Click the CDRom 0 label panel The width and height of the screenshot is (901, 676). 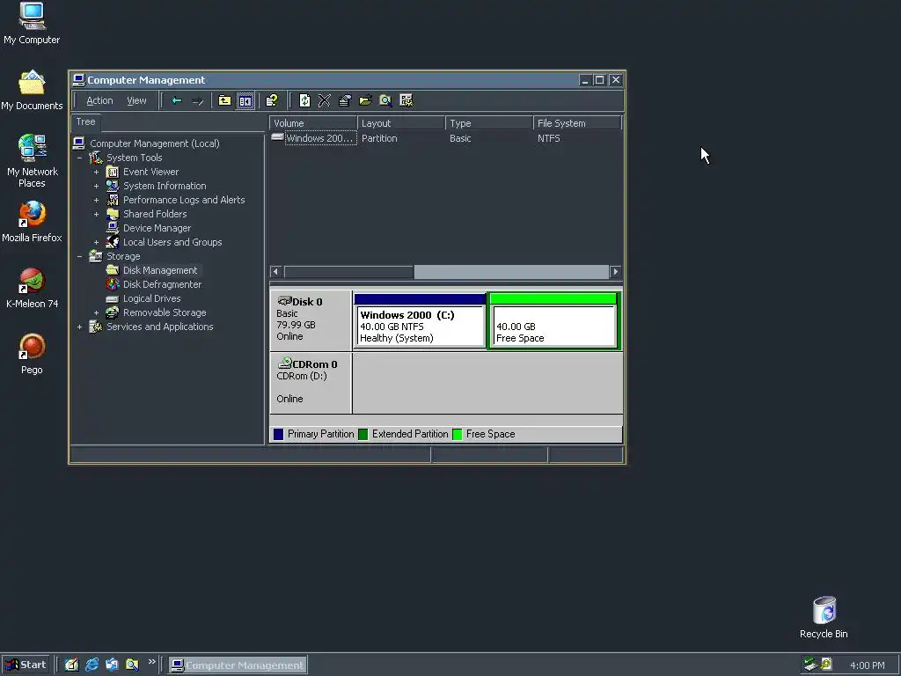tap(311, 383)
